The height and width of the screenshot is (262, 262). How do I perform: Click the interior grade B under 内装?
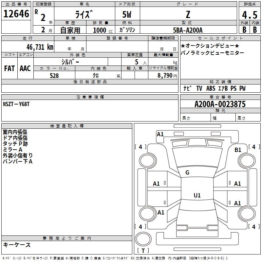pyautogui.click(x=255, y=30)
